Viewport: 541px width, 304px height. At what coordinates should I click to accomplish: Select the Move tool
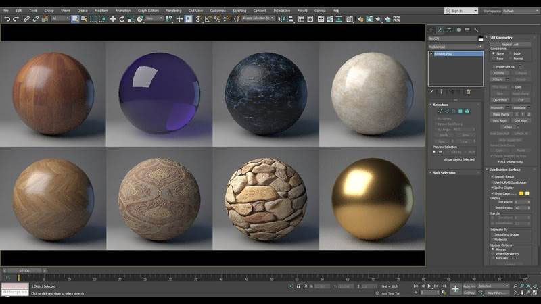(113, 20)
